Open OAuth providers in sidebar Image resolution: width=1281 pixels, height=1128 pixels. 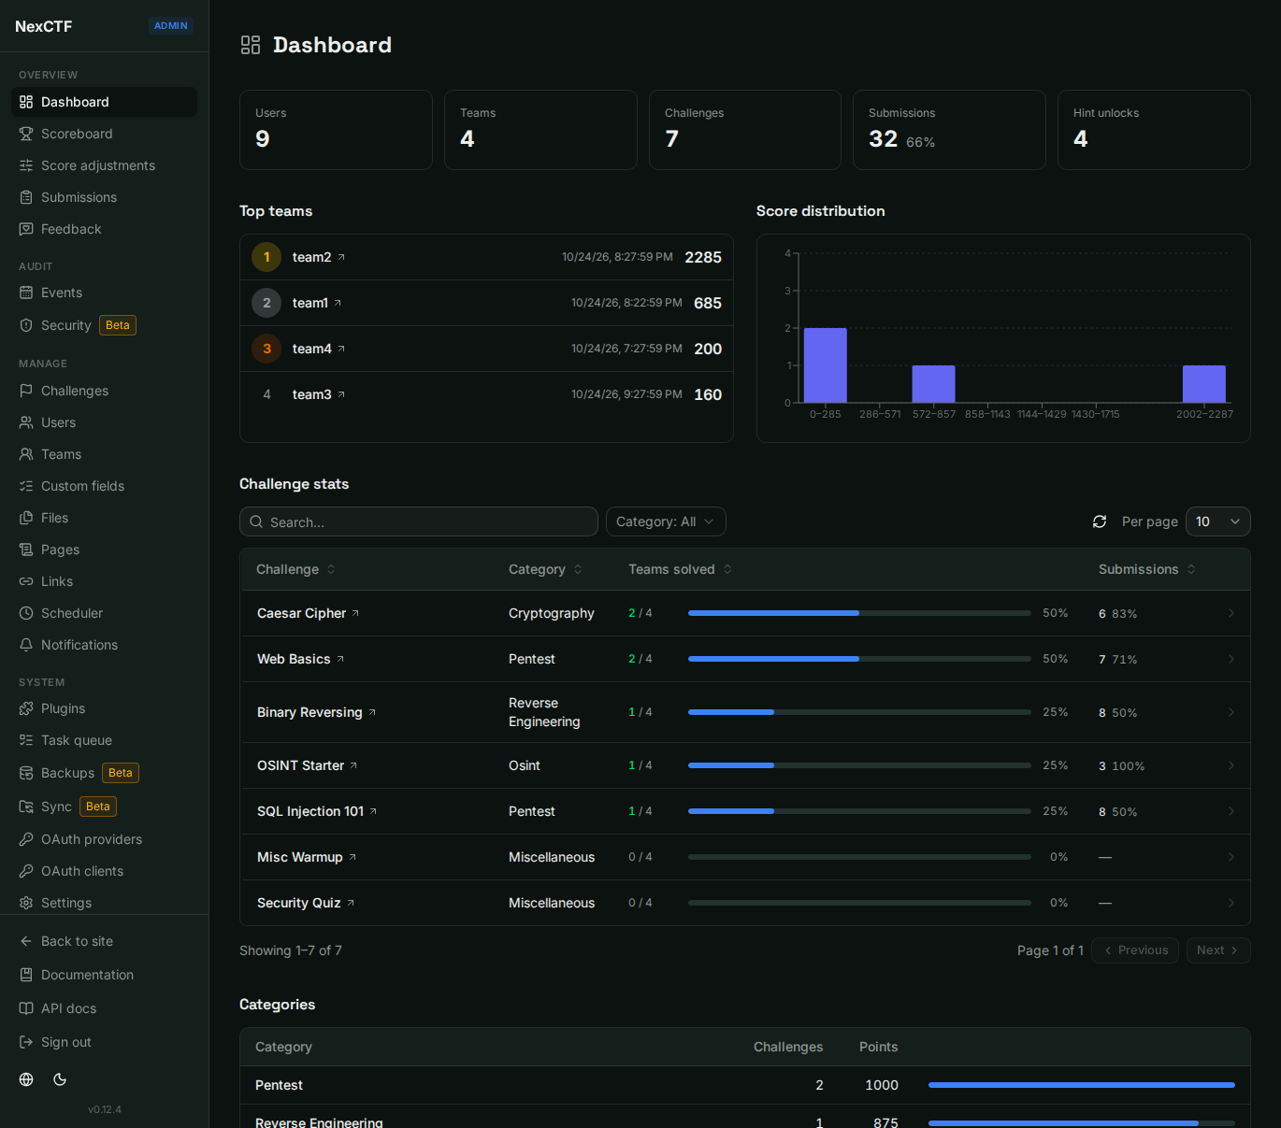point(104,839)
